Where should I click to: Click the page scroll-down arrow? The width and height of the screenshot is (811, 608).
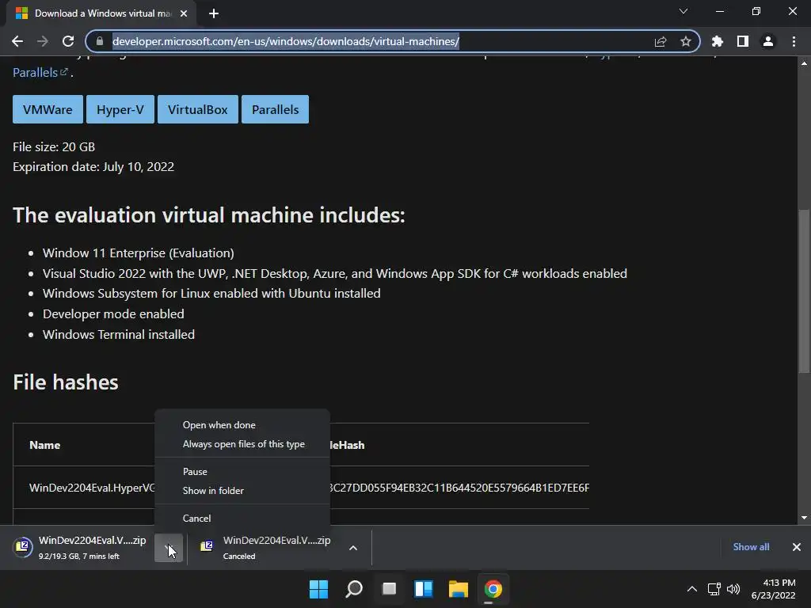click(804, 518)
